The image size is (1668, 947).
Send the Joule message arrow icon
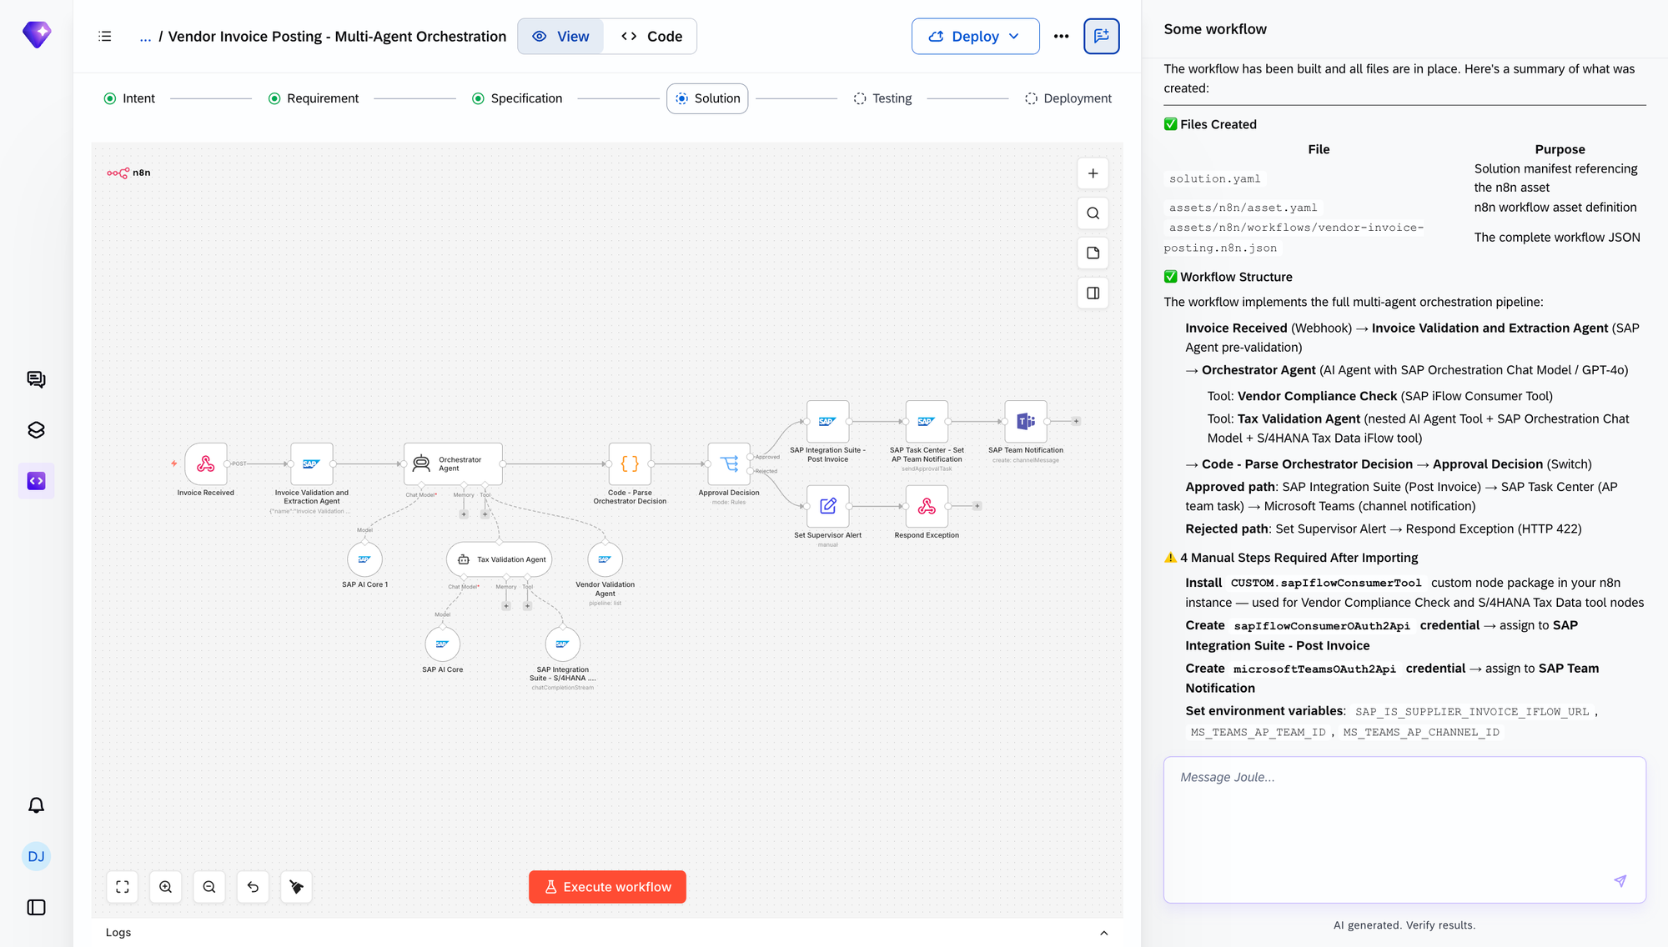point(1620,881)
